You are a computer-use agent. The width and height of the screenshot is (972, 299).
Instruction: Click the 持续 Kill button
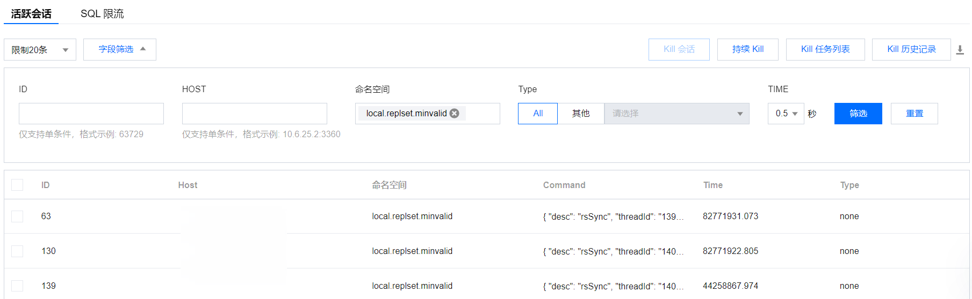pos(747,49)
